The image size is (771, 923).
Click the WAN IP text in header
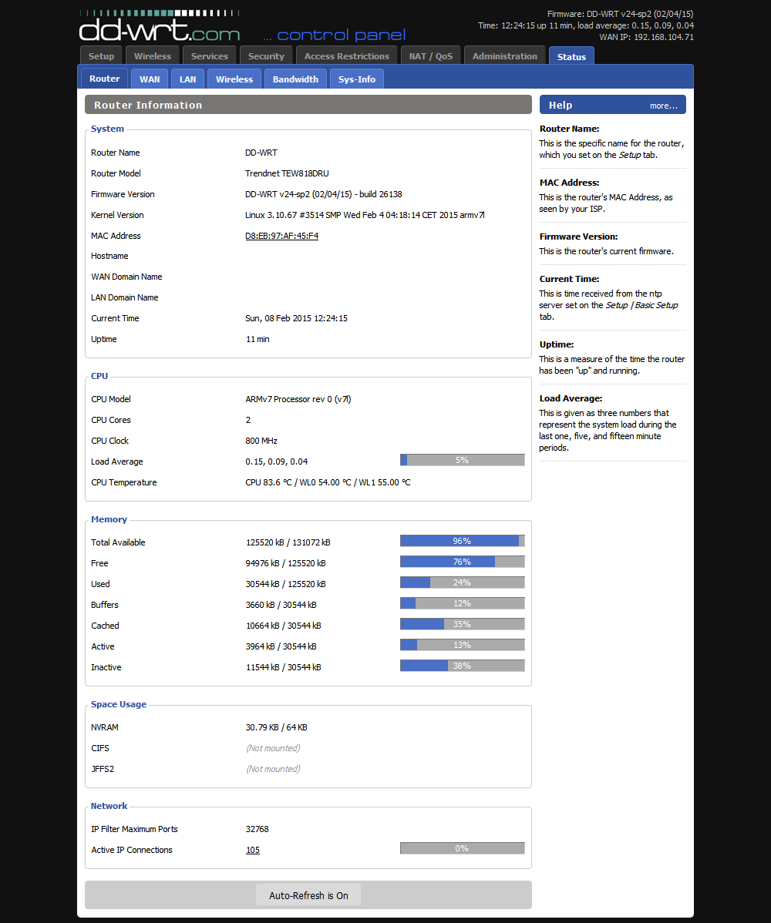coord(646,37)
